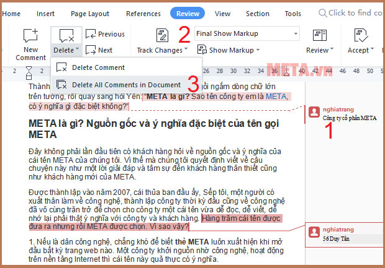
Task: Click the Delete Comment menu item icon
Action: click(61, 67)
